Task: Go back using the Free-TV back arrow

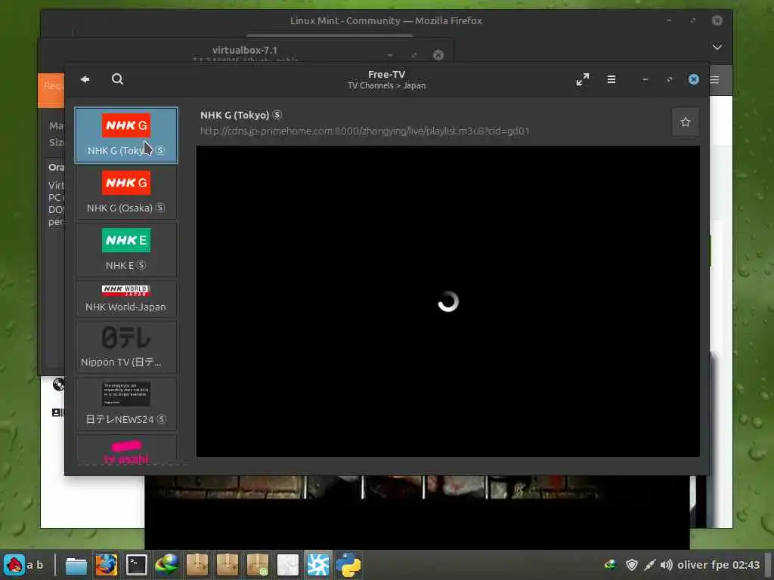Action: [x=85, y=79]
